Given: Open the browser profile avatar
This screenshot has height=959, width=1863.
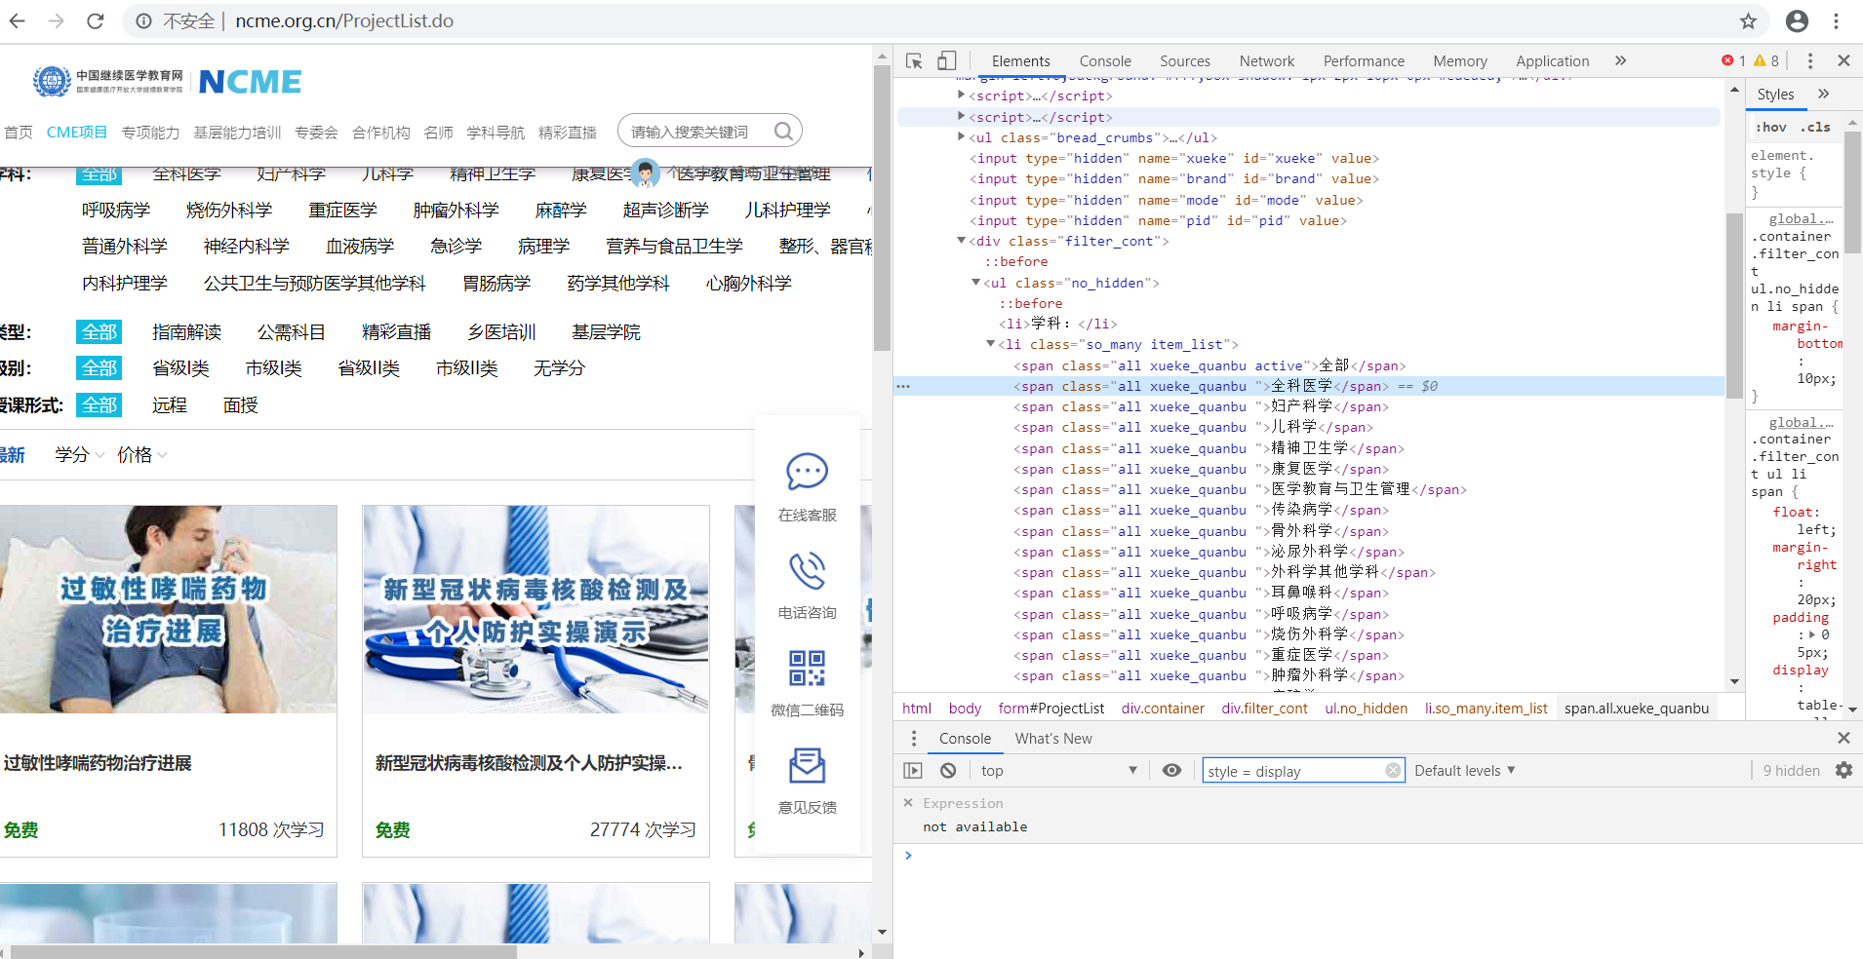Looking at the screenshot, I should (1797, 20).
